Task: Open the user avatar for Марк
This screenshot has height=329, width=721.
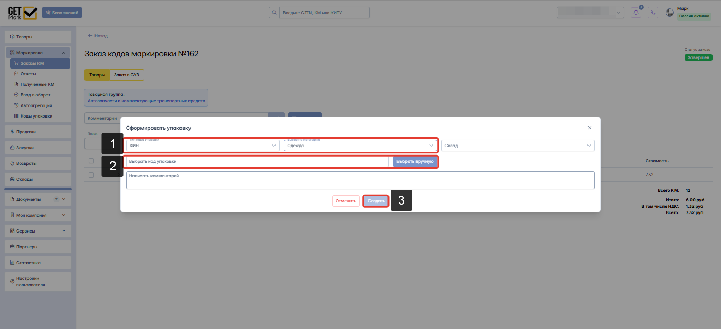Action: pos(670,13)
